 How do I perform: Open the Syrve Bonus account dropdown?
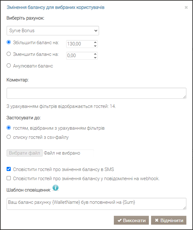tap(53, 31)
